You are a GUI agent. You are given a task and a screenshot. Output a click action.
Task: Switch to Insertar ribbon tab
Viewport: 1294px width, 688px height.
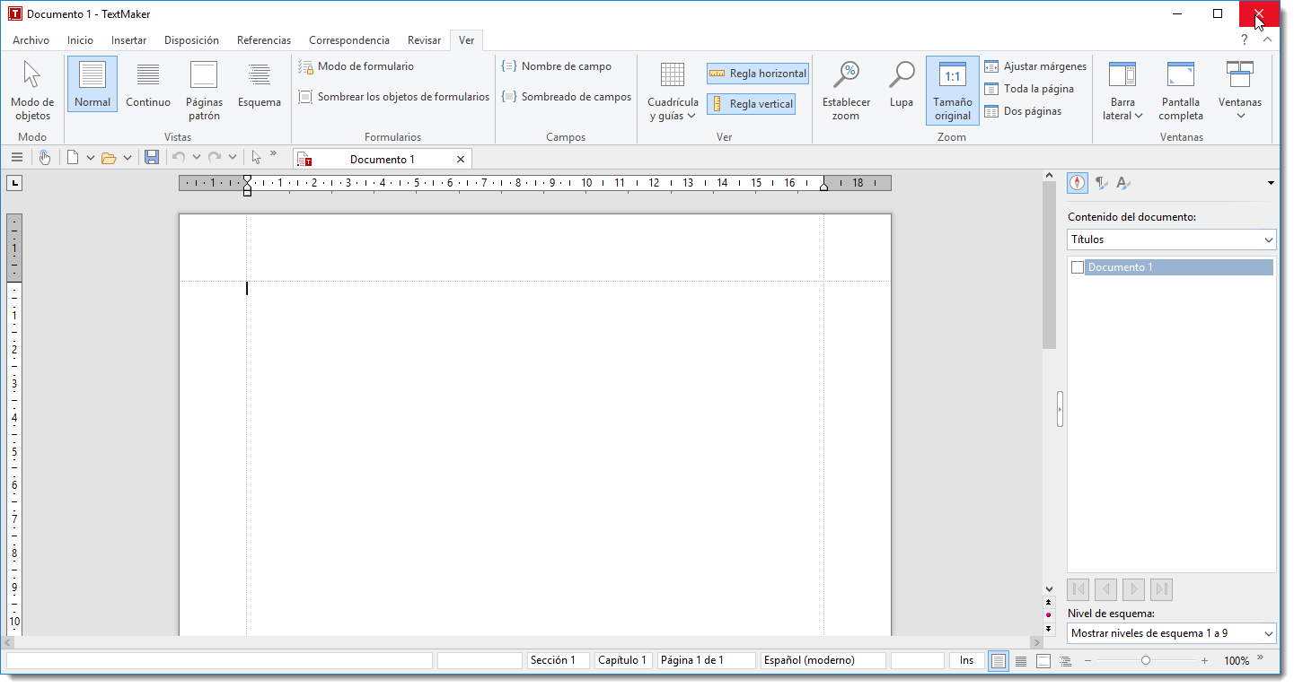128,40
